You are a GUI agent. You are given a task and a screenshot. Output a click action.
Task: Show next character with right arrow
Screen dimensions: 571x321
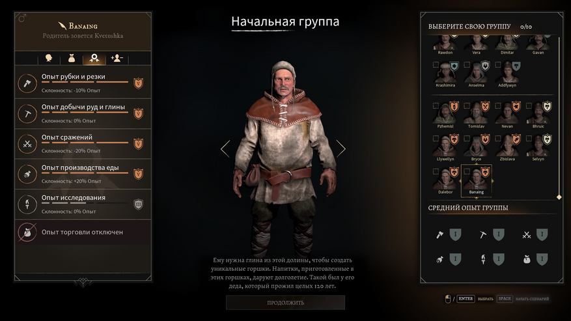pyautogui.click(x=341, y=148)
